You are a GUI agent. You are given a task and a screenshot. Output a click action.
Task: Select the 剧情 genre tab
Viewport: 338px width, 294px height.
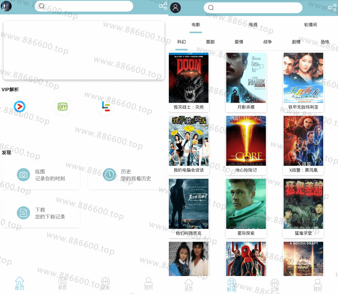(296, 42)
